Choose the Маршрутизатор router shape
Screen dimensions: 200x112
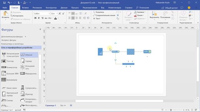[29, 73]
